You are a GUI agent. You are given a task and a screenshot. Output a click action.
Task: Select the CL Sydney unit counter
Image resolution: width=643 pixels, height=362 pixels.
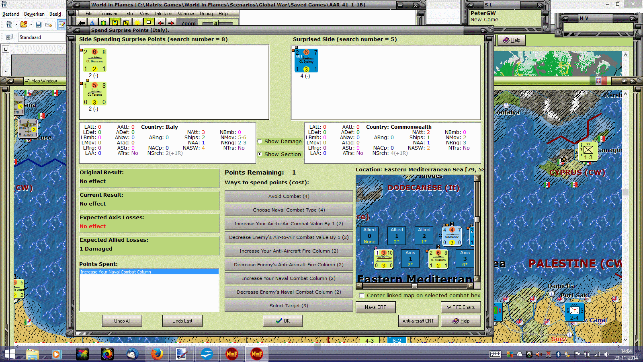coord(306,61)
